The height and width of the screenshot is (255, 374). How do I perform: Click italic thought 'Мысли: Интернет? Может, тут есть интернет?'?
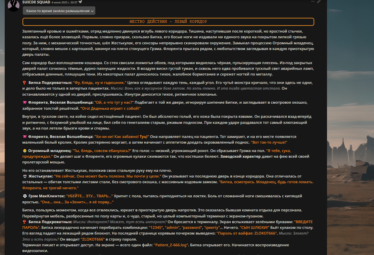point(120,222)
